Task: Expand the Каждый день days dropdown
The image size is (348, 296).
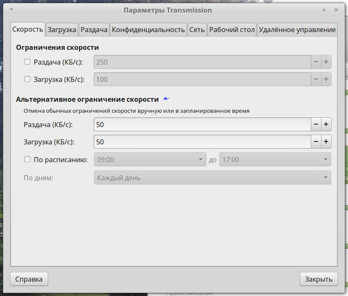Action: click(x=212, y=178)
